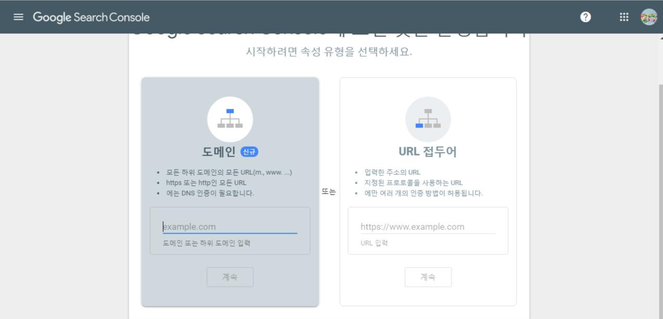Screen dimensions: 663x319
Task: Open the Google apps grid
Action: [624, 17]
